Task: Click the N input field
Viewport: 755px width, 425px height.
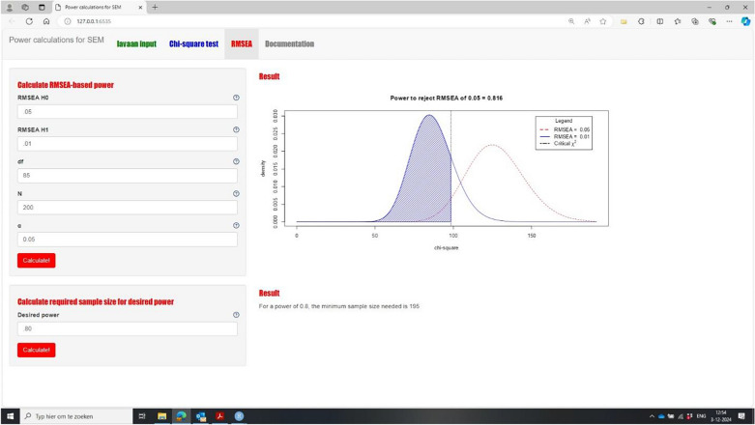Action: (127, 208)
